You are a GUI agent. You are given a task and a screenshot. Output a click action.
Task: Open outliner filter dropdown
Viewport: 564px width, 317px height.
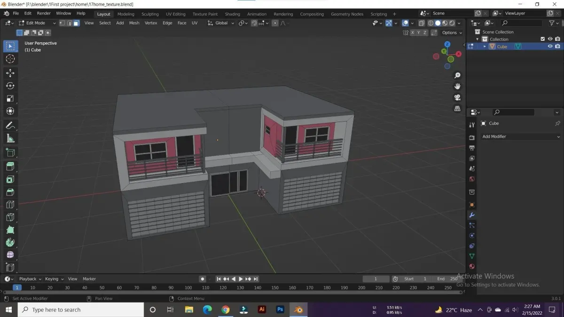(554, 23)
